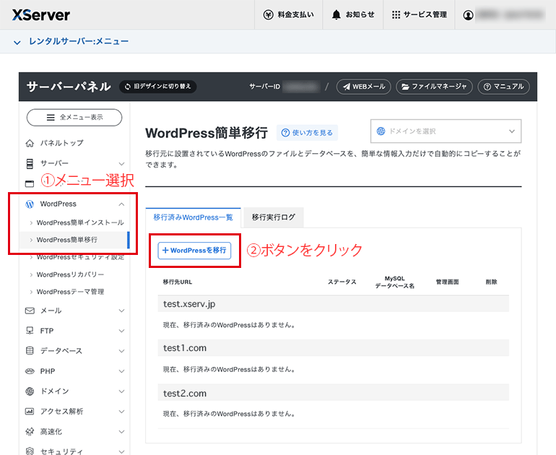
Task: Click +WordPressを移行 button
Action: click(x=194, y=251)
